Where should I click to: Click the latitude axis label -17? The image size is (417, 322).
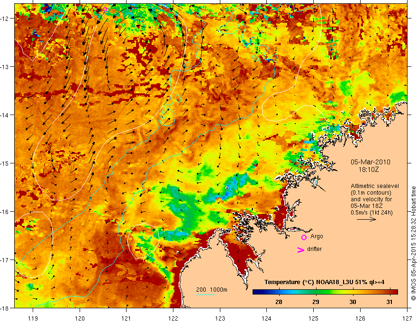pos(5,260)
